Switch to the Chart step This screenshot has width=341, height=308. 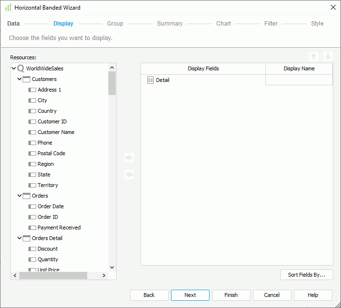[223, 24]
